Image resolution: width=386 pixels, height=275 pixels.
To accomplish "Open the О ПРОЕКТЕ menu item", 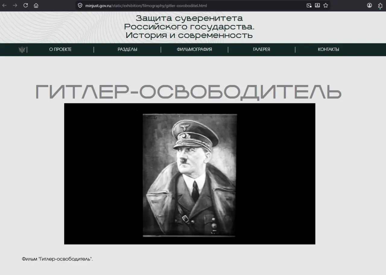I will (60, 49).
